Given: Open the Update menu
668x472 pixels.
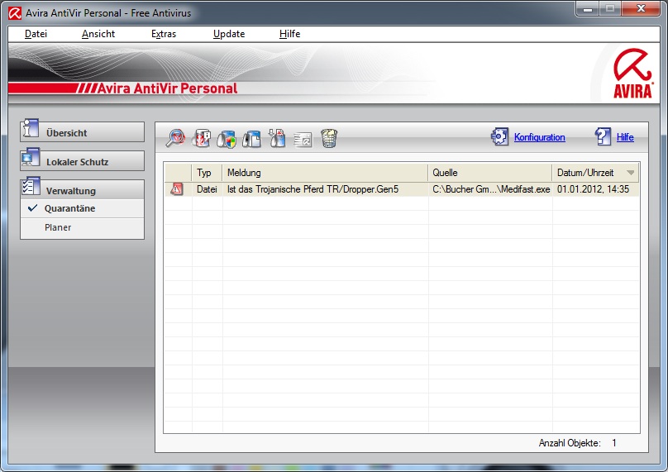Looking at the screenshot, I should [229, 34].
